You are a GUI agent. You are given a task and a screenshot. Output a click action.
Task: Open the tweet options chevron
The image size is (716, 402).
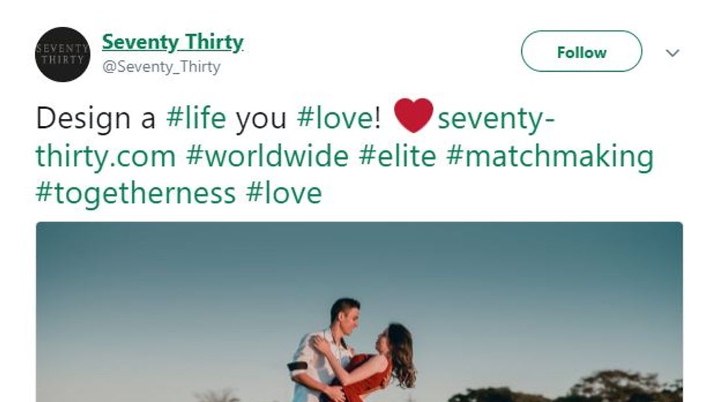pos(672,53)
